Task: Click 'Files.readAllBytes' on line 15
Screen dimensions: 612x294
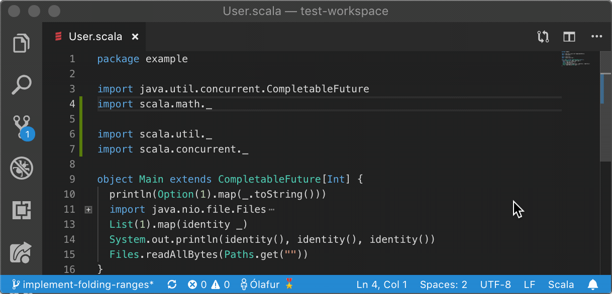Action: tap(164, 254)
